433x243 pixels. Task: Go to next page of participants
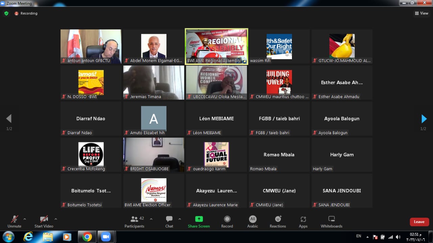pos(424,119)
